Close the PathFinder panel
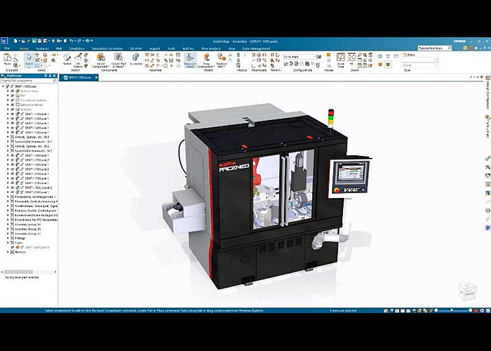This screenshot has height=351, width=491. [x=54, y=76]
